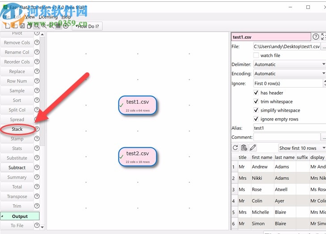Uncheck the has header checkbox

256,92
